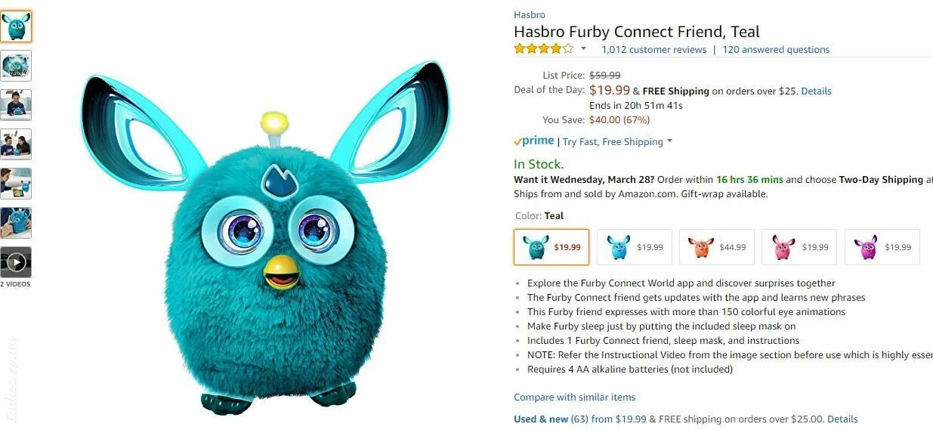Viewport: 933px width, 430px height.
Task: Open the 1,012 customer reviews link
Action: click(x=653, y=50)
